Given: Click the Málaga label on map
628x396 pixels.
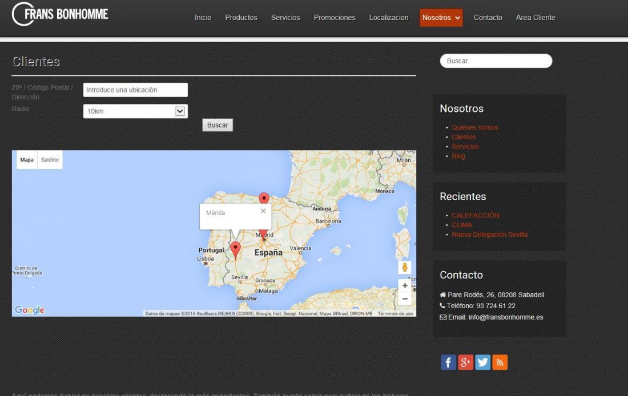Looking at the screenshot, I should [268, 291].
